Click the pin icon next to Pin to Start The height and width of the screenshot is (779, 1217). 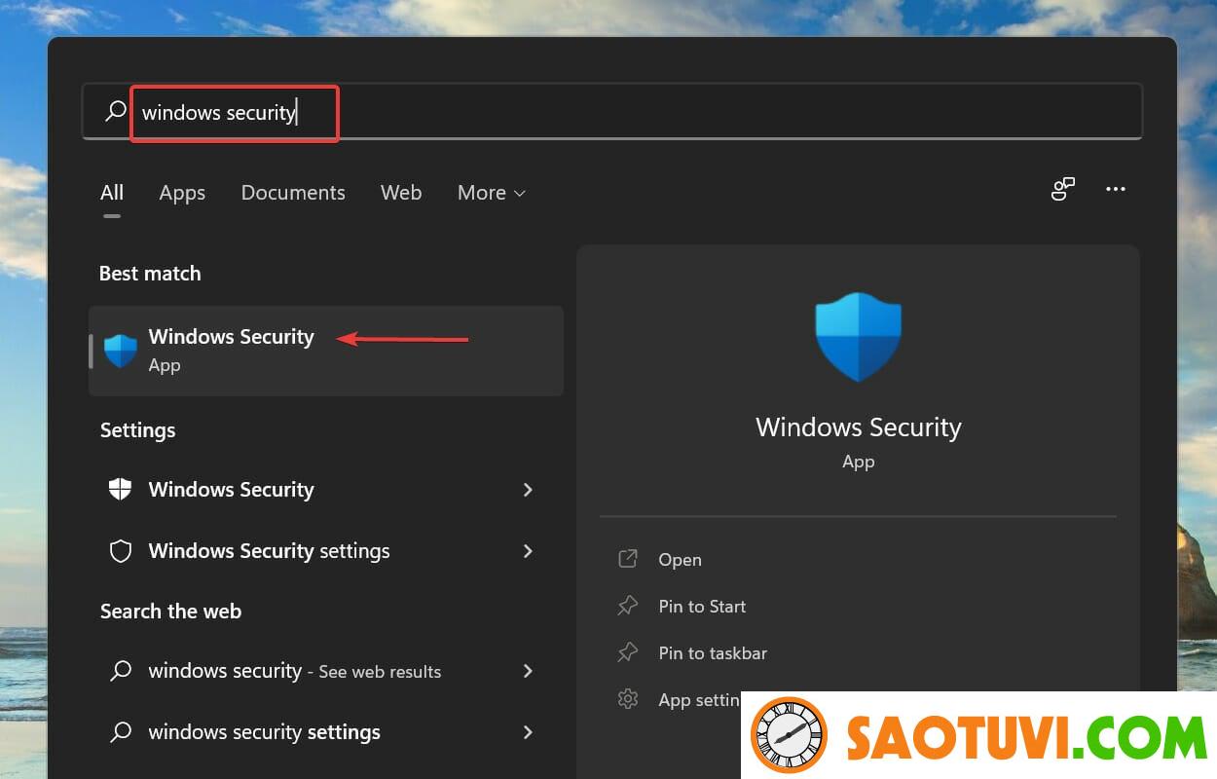click(628, 606)
